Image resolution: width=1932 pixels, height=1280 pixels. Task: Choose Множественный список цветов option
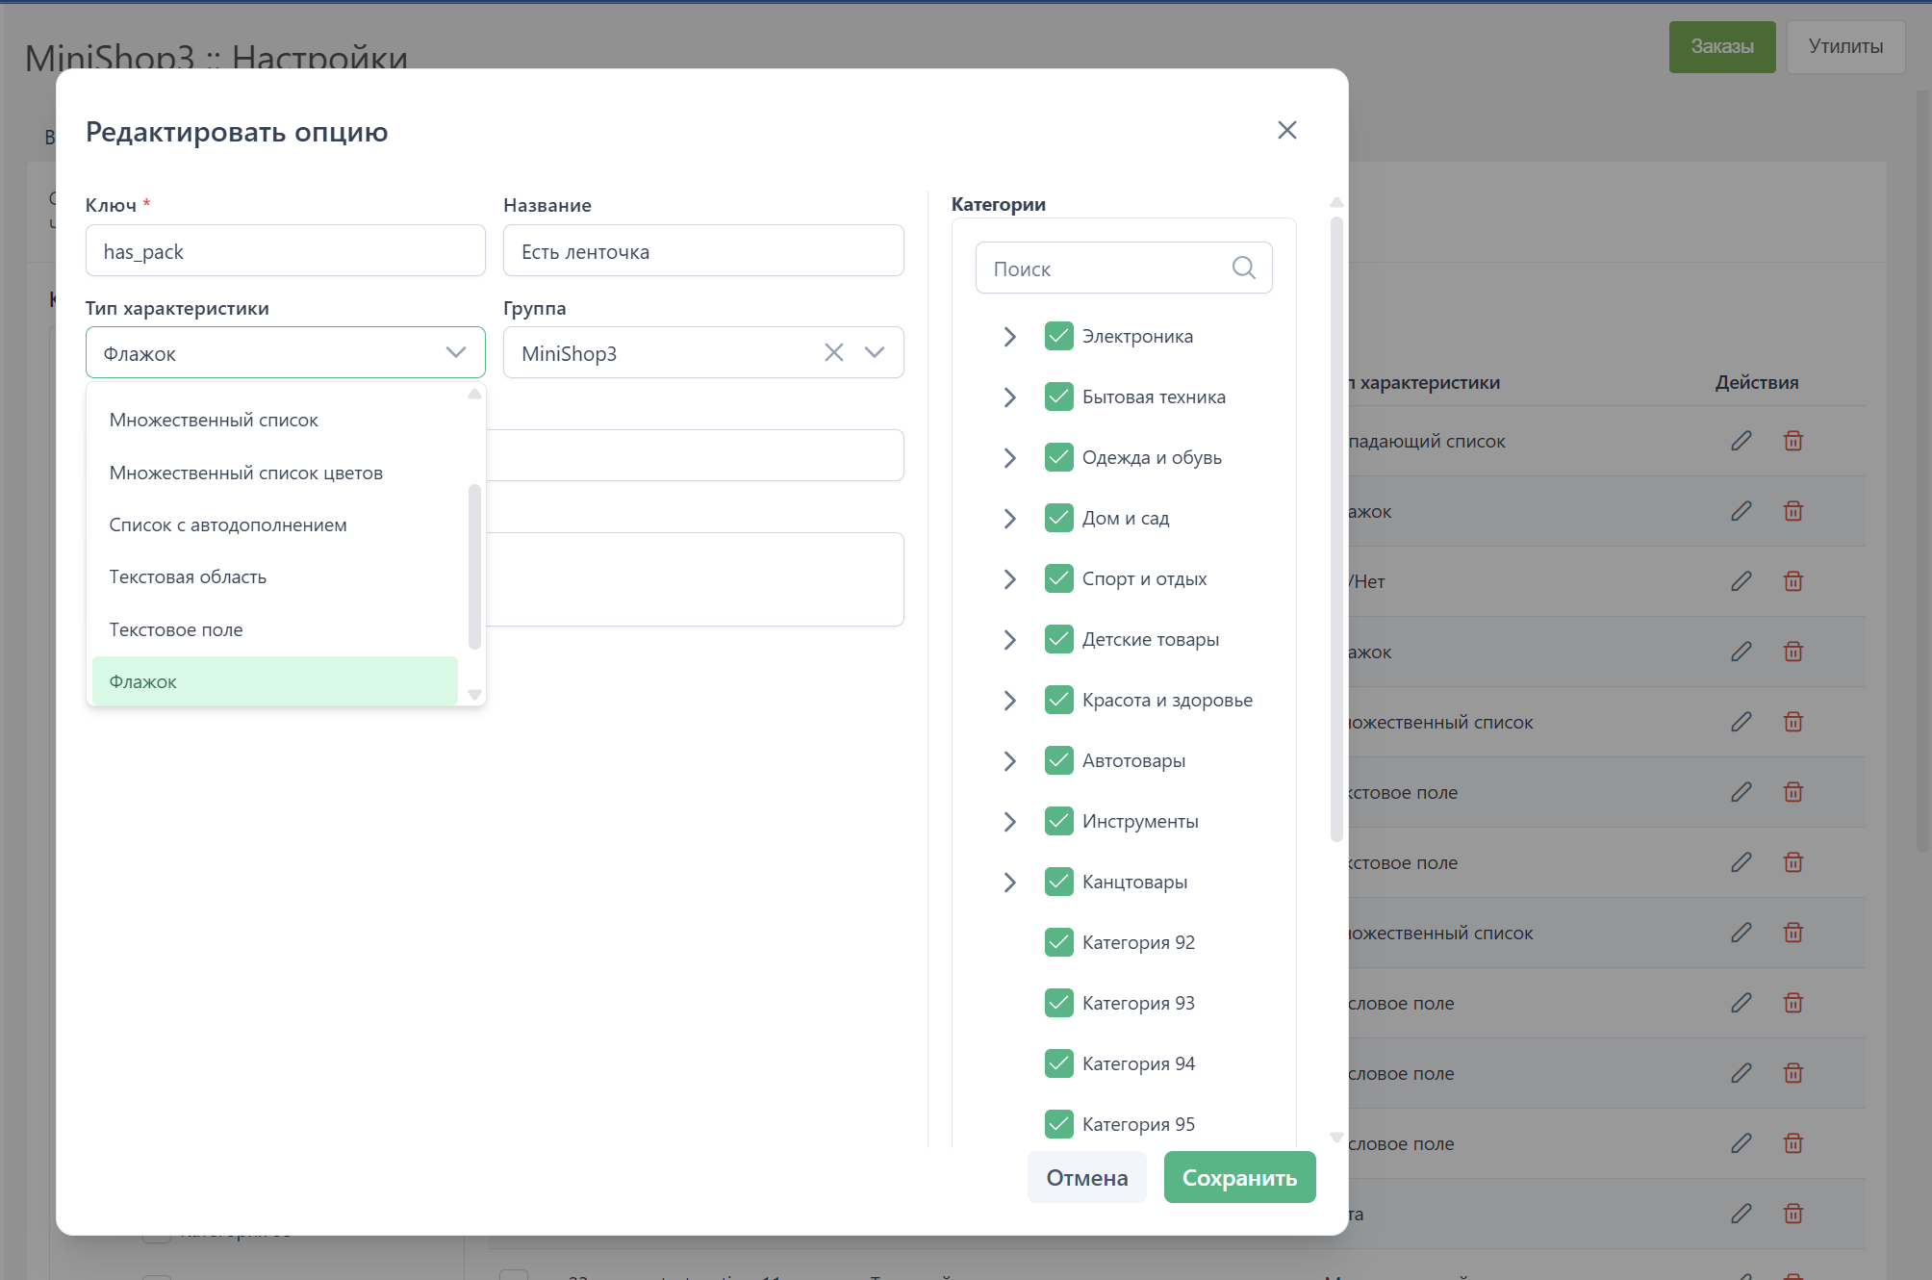coord(245,473)
